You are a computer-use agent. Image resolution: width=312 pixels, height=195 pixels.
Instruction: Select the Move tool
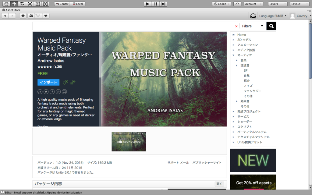click(x=14, y=4)
